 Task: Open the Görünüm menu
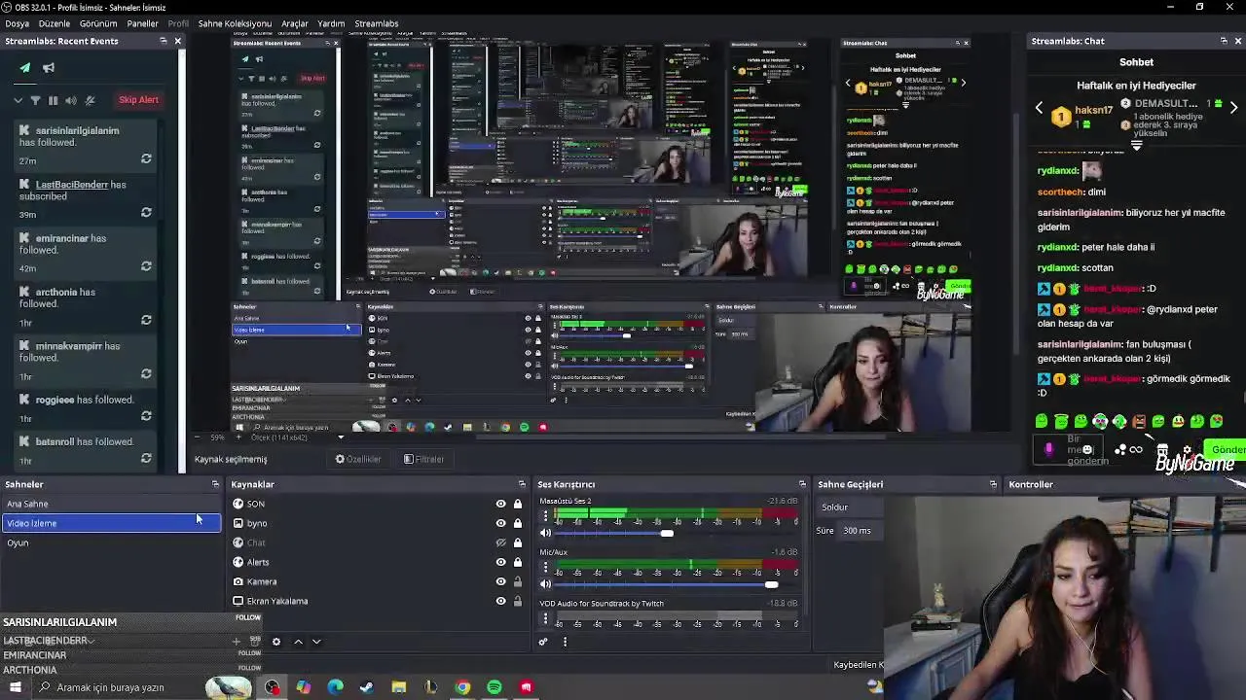(98, 23)
